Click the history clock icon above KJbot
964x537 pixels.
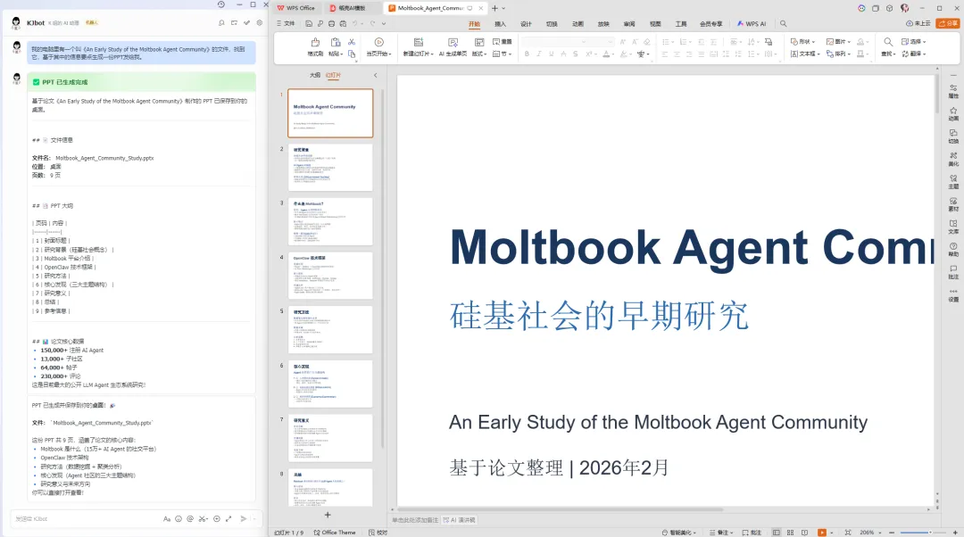220,4
